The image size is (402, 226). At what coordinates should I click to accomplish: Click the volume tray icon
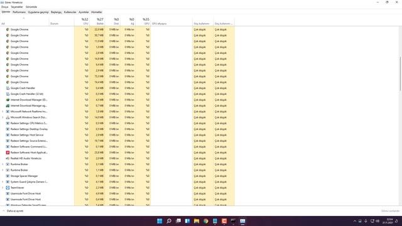[x=378, y=221]
